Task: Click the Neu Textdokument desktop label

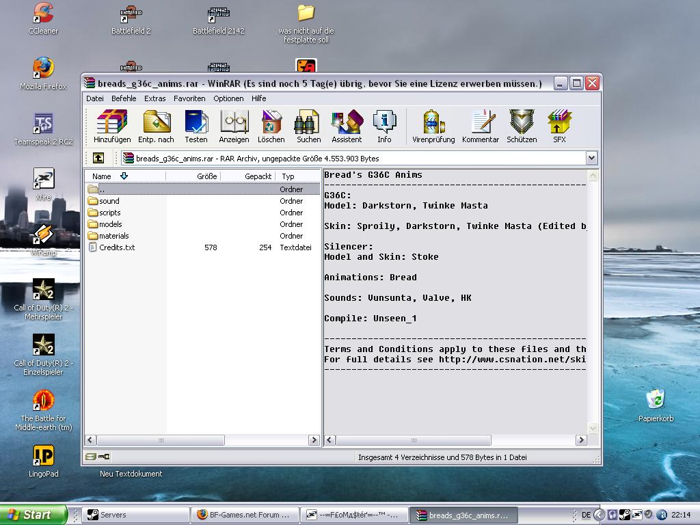Action: tap(131, 474)
